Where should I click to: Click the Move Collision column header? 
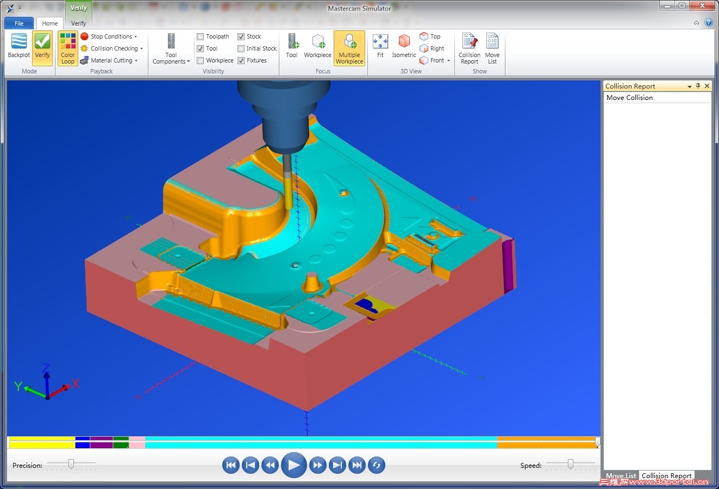[x=629, y=98]
